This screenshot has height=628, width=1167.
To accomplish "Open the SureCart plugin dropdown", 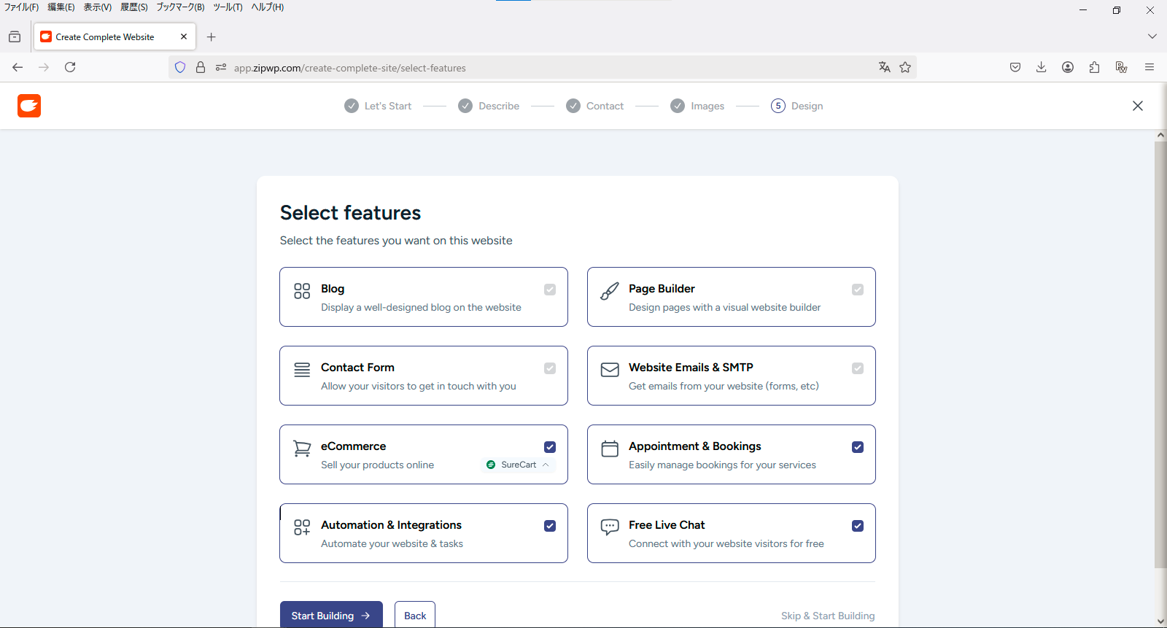I will (x=518, y=465).
